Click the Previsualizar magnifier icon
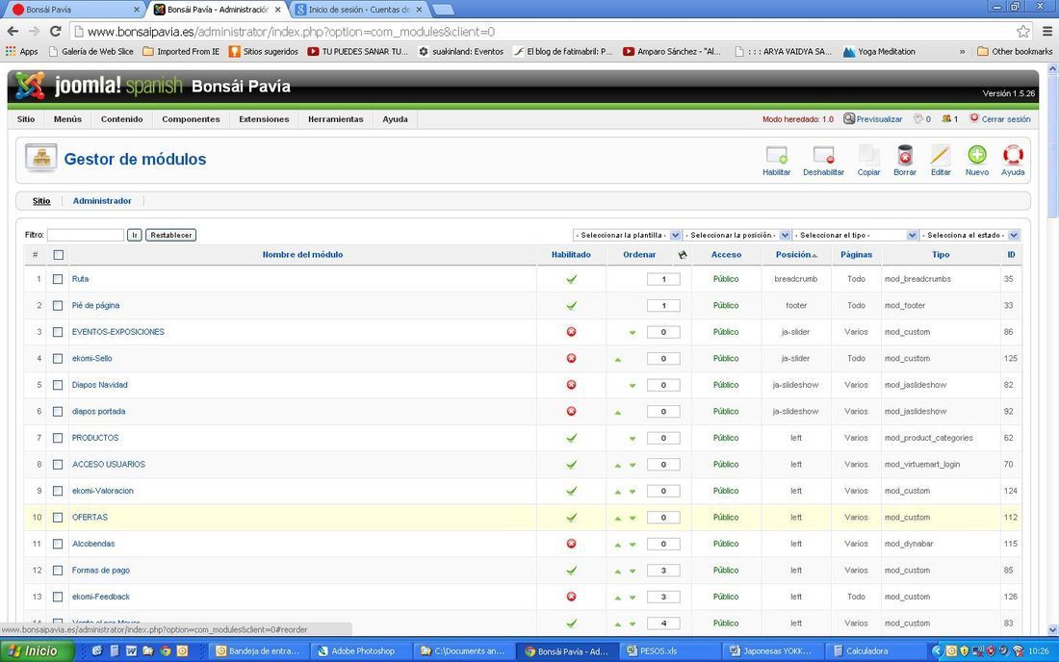Viewport: 1059px width, 662px height. pyautogui.click(x=849, y=118)
